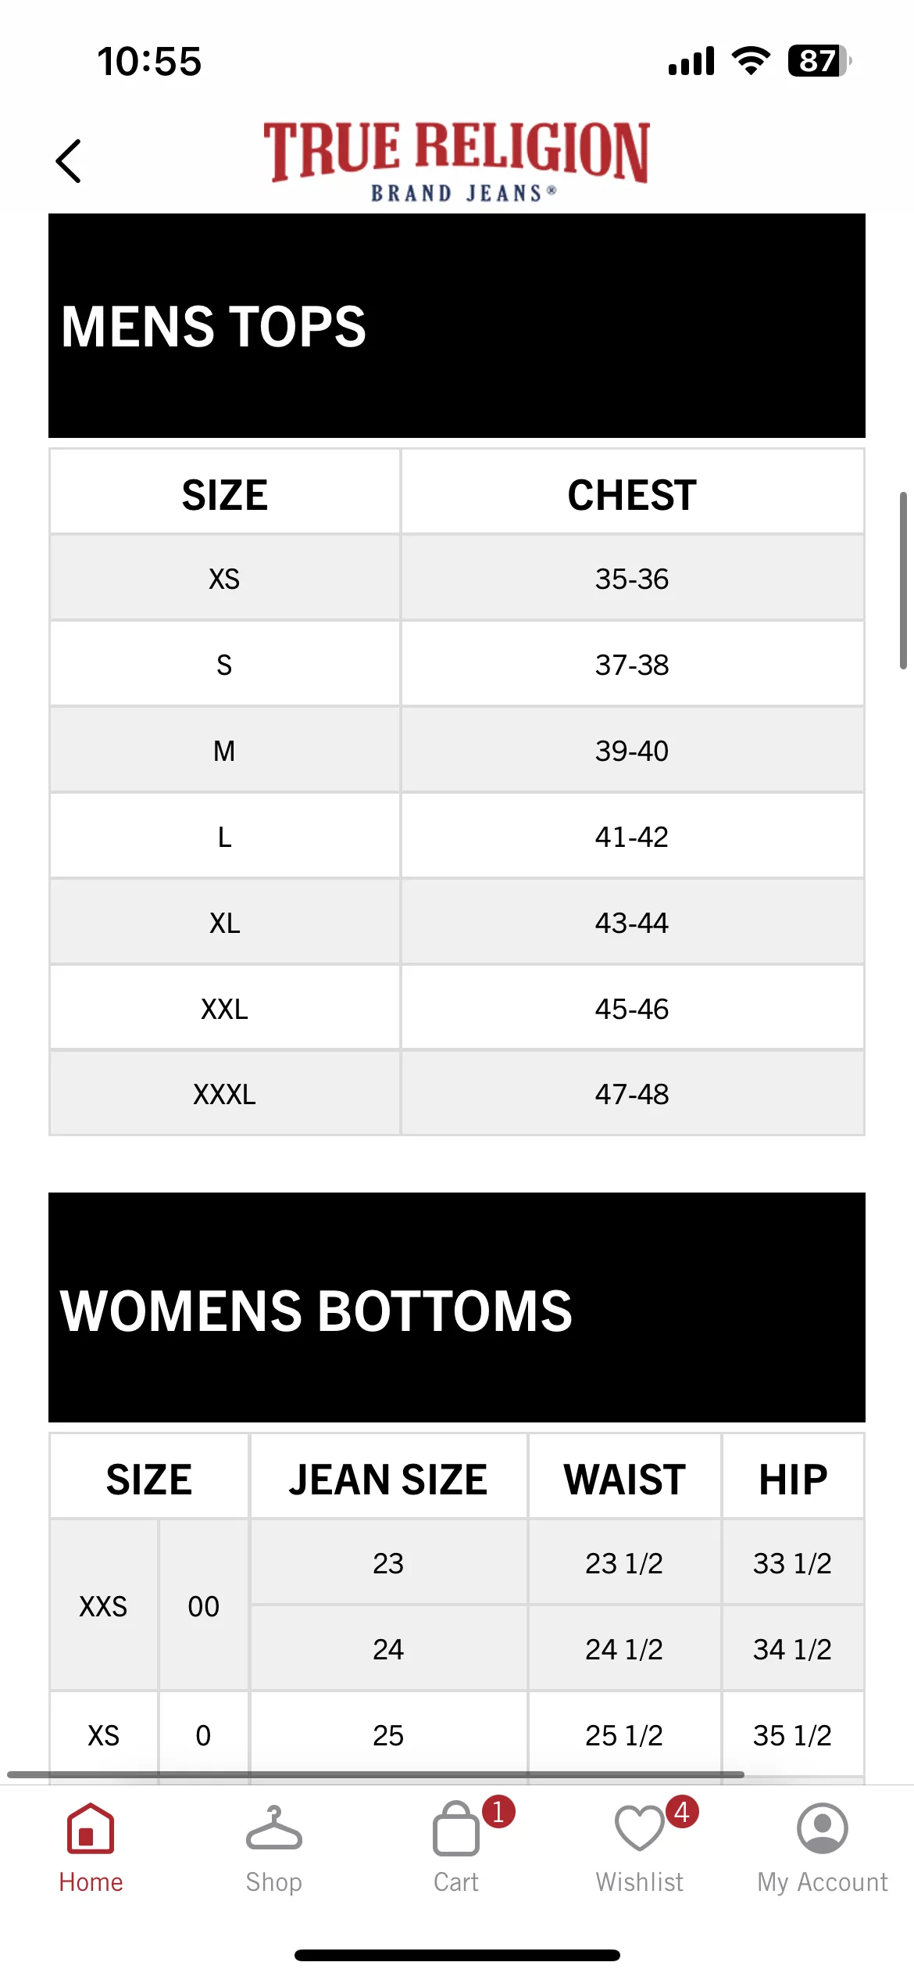Tap the back arrow chevron
The width and height of the screenshot is (914, 1980).
(69, 161)
